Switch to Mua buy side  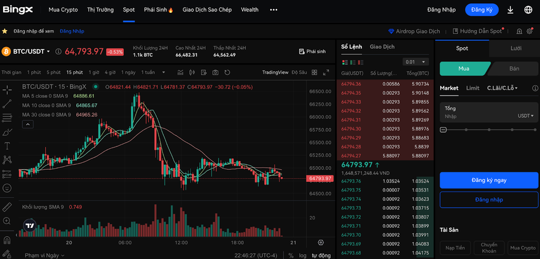click(x=464, y=69)
